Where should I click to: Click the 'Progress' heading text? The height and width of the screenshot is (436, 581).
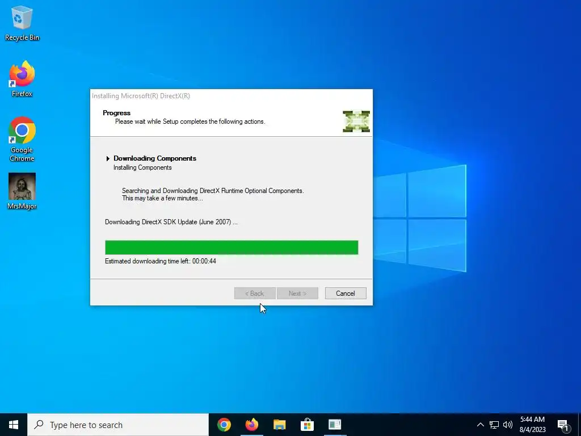[117, 113]
